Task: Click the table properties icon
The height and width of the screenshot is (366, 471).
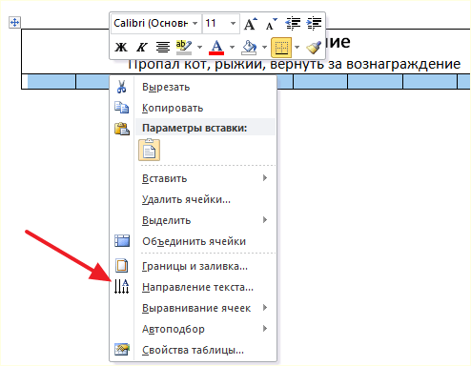Action: click(122, 349)
